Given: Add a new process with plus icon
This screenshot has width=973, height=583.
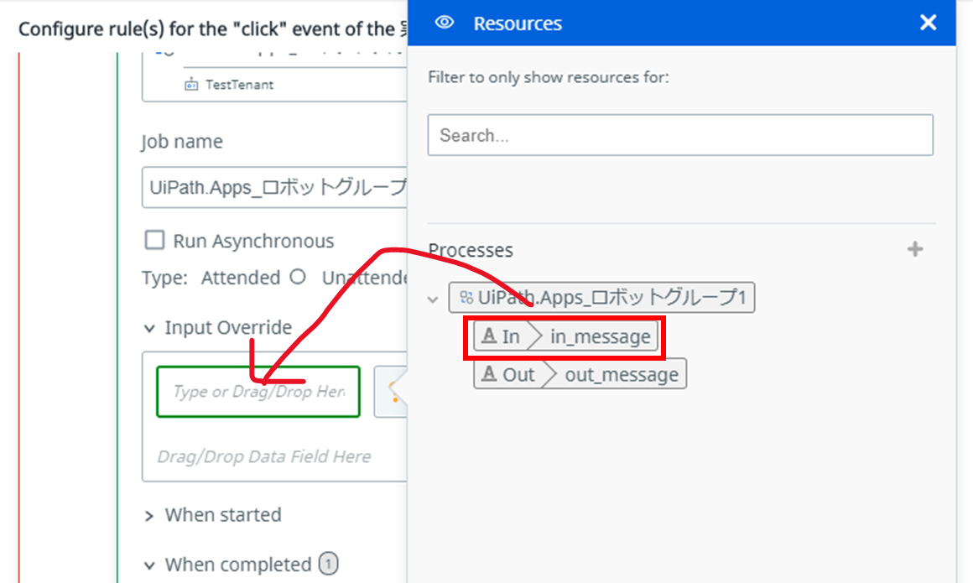Looking at the screenshot, I should (x=914, y=250).
